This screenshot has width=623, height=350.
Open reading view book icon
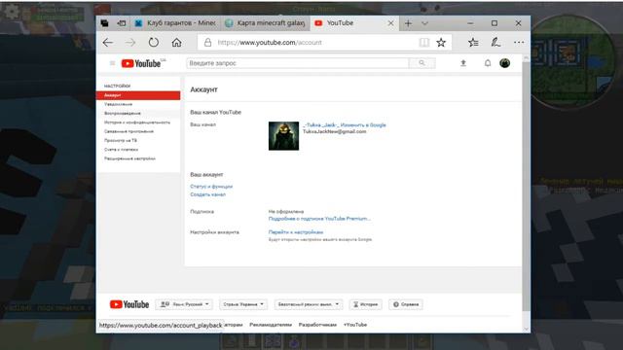(424, 43)
